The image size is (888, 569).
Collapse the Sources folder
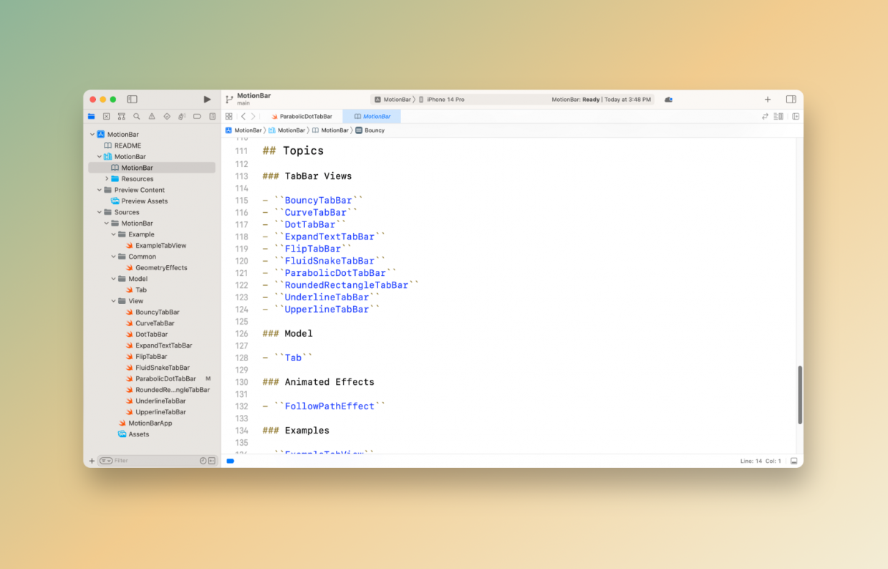coord(100,211)
